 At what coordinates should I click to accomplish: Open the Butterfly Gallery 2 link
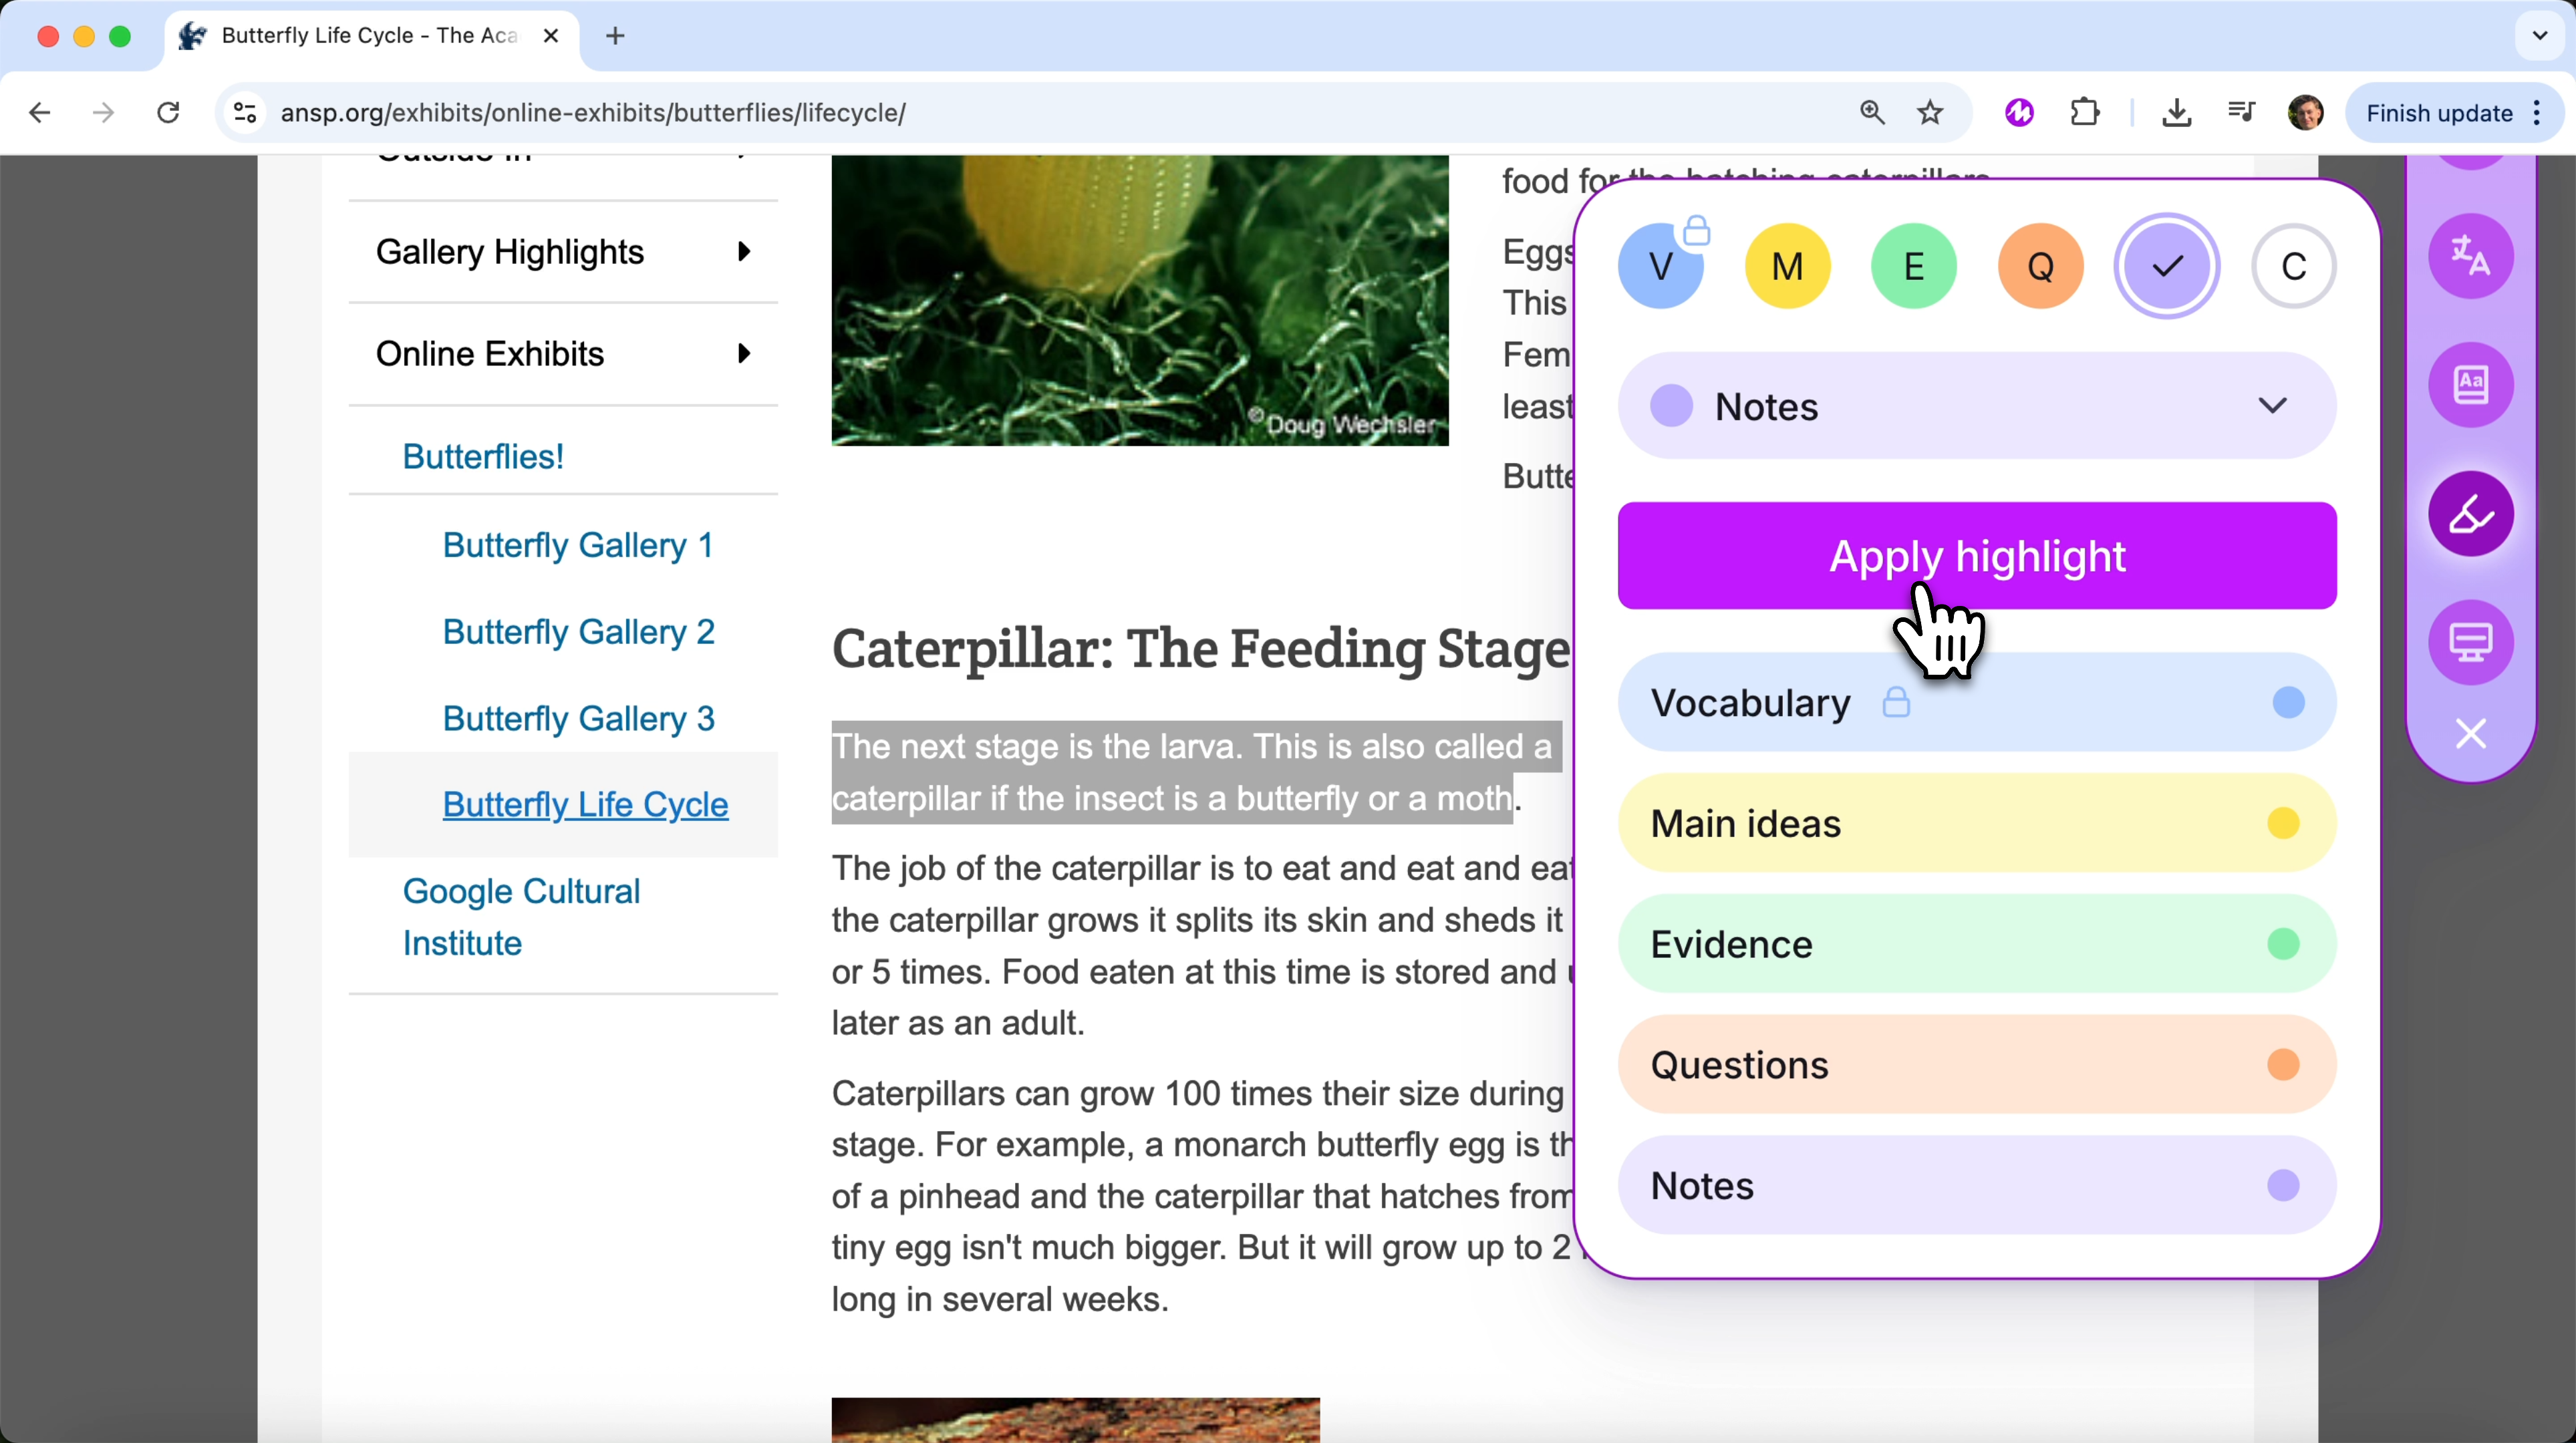[x=578, y=631]
